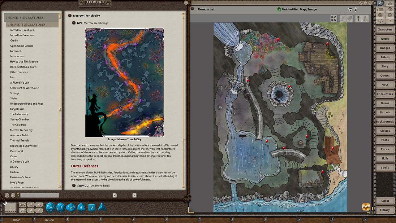Select the pointer placement tool on the map

[x=358, y=18]
